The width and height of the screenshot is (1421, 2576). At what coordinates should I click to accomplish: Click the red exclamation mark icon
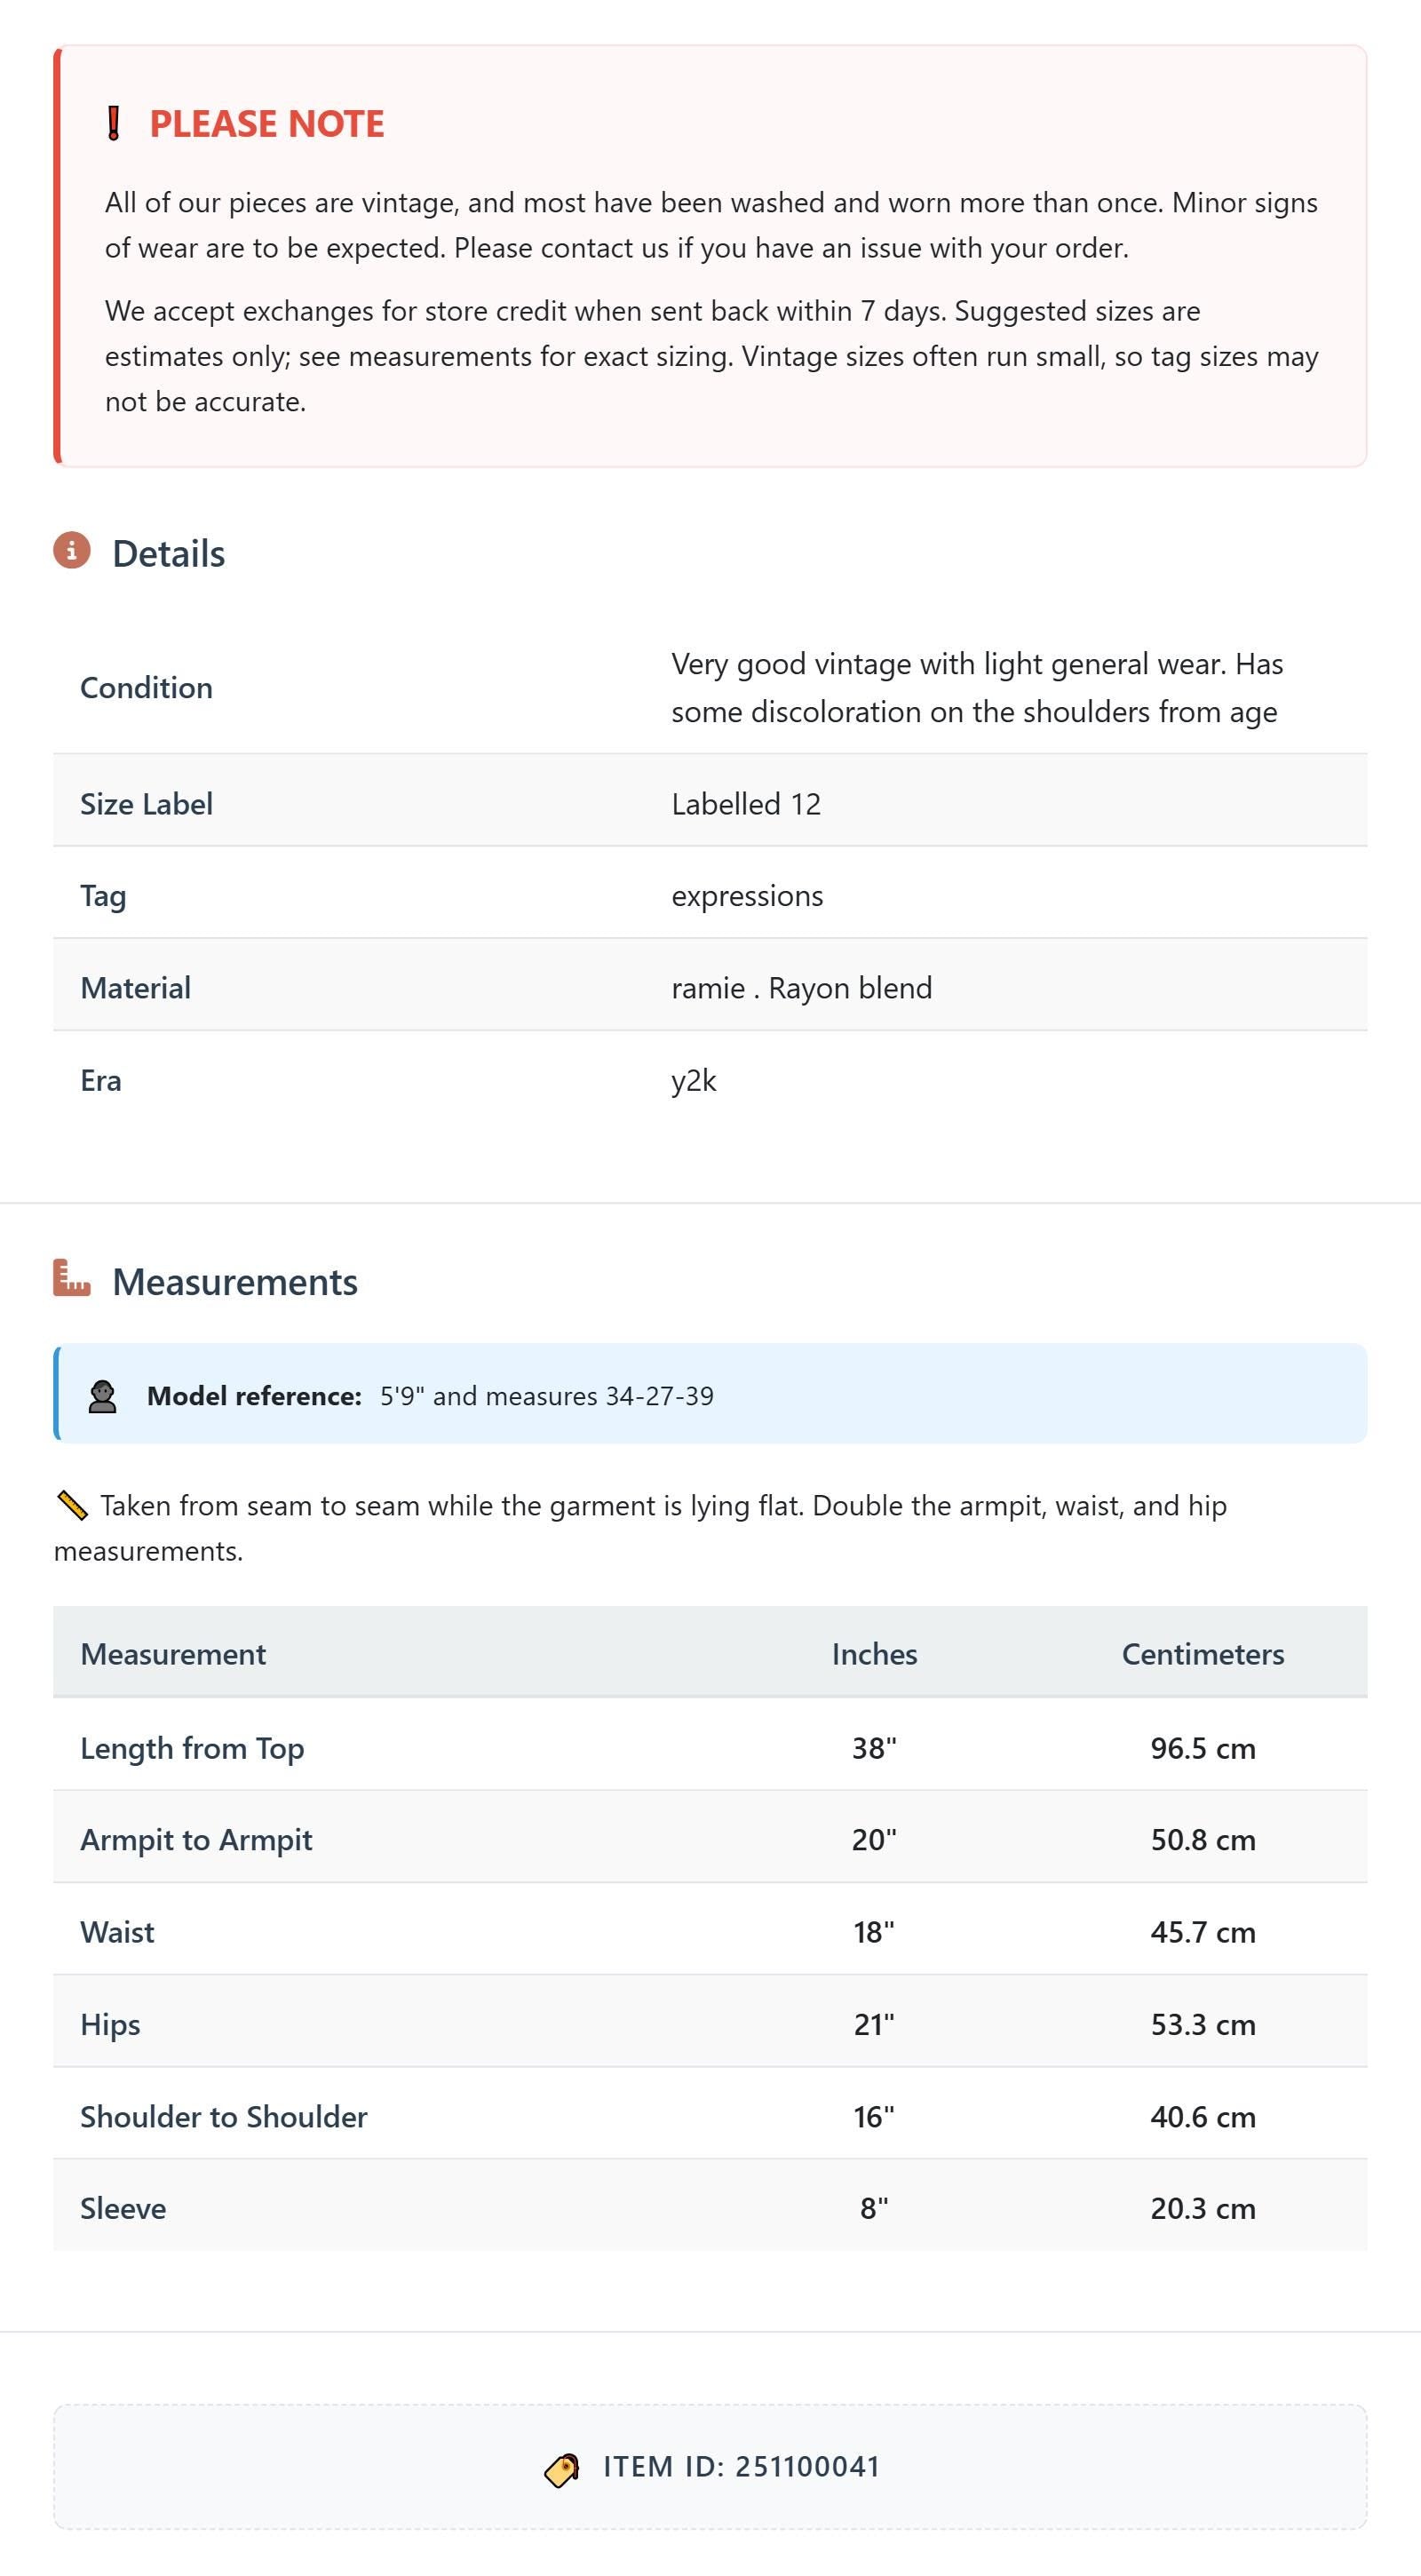pos(114,124)
